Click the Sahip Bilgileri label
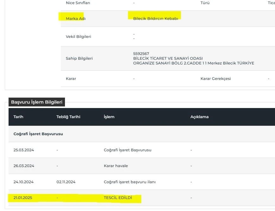This screenshot has width=275, height=211. tap(79, 58)
